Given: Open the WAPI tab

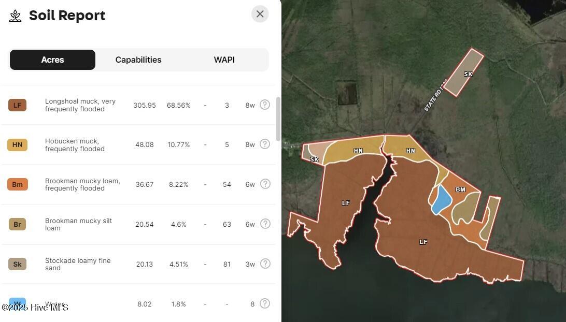Looking at the screenshot, I should (224, 60).
